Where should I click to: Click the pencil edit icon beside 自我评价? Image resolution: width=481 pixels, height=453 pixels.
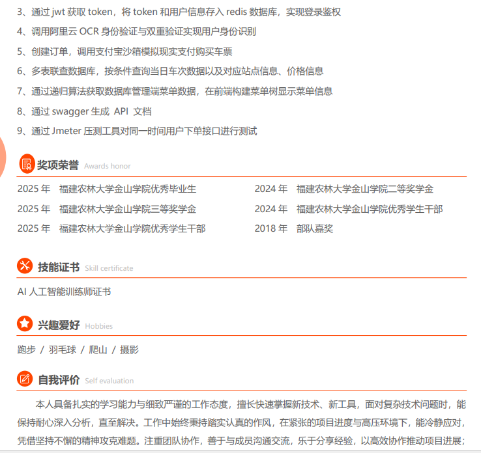coord(25,379)
